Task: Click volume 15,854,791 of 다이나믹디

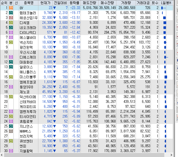Action: click(127, 33)
